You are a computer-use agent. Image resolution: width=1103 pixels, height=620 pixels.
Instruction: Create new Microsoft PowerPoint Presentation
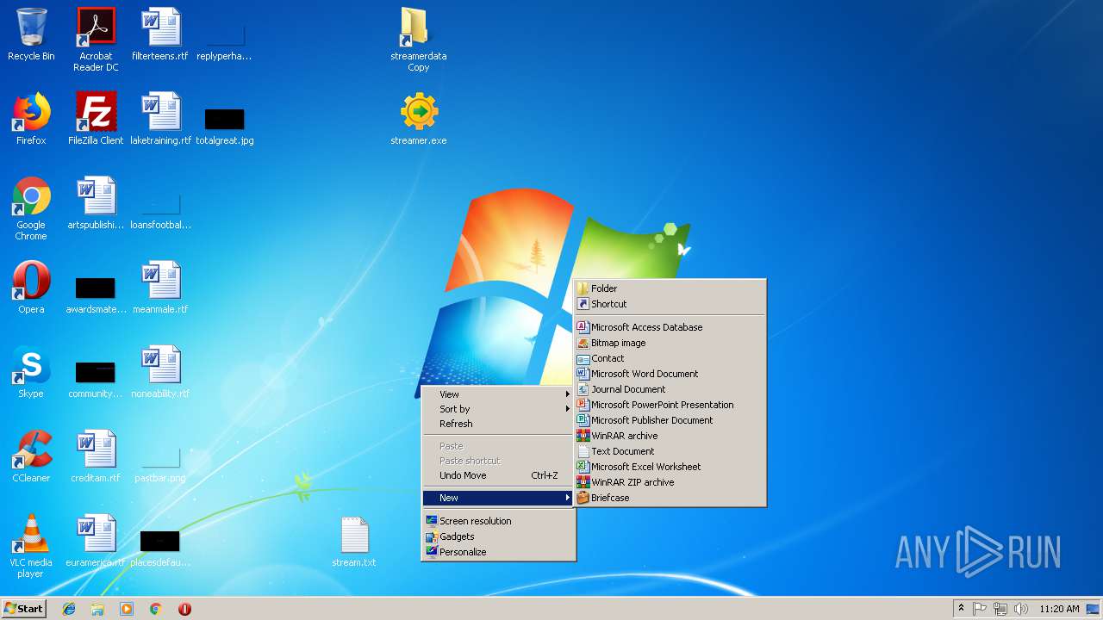[x=670, y=405]
